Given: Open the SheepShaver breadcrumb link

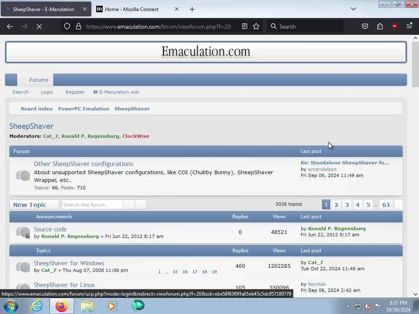Looking at the screenshot, I should (x=132, y=109).
